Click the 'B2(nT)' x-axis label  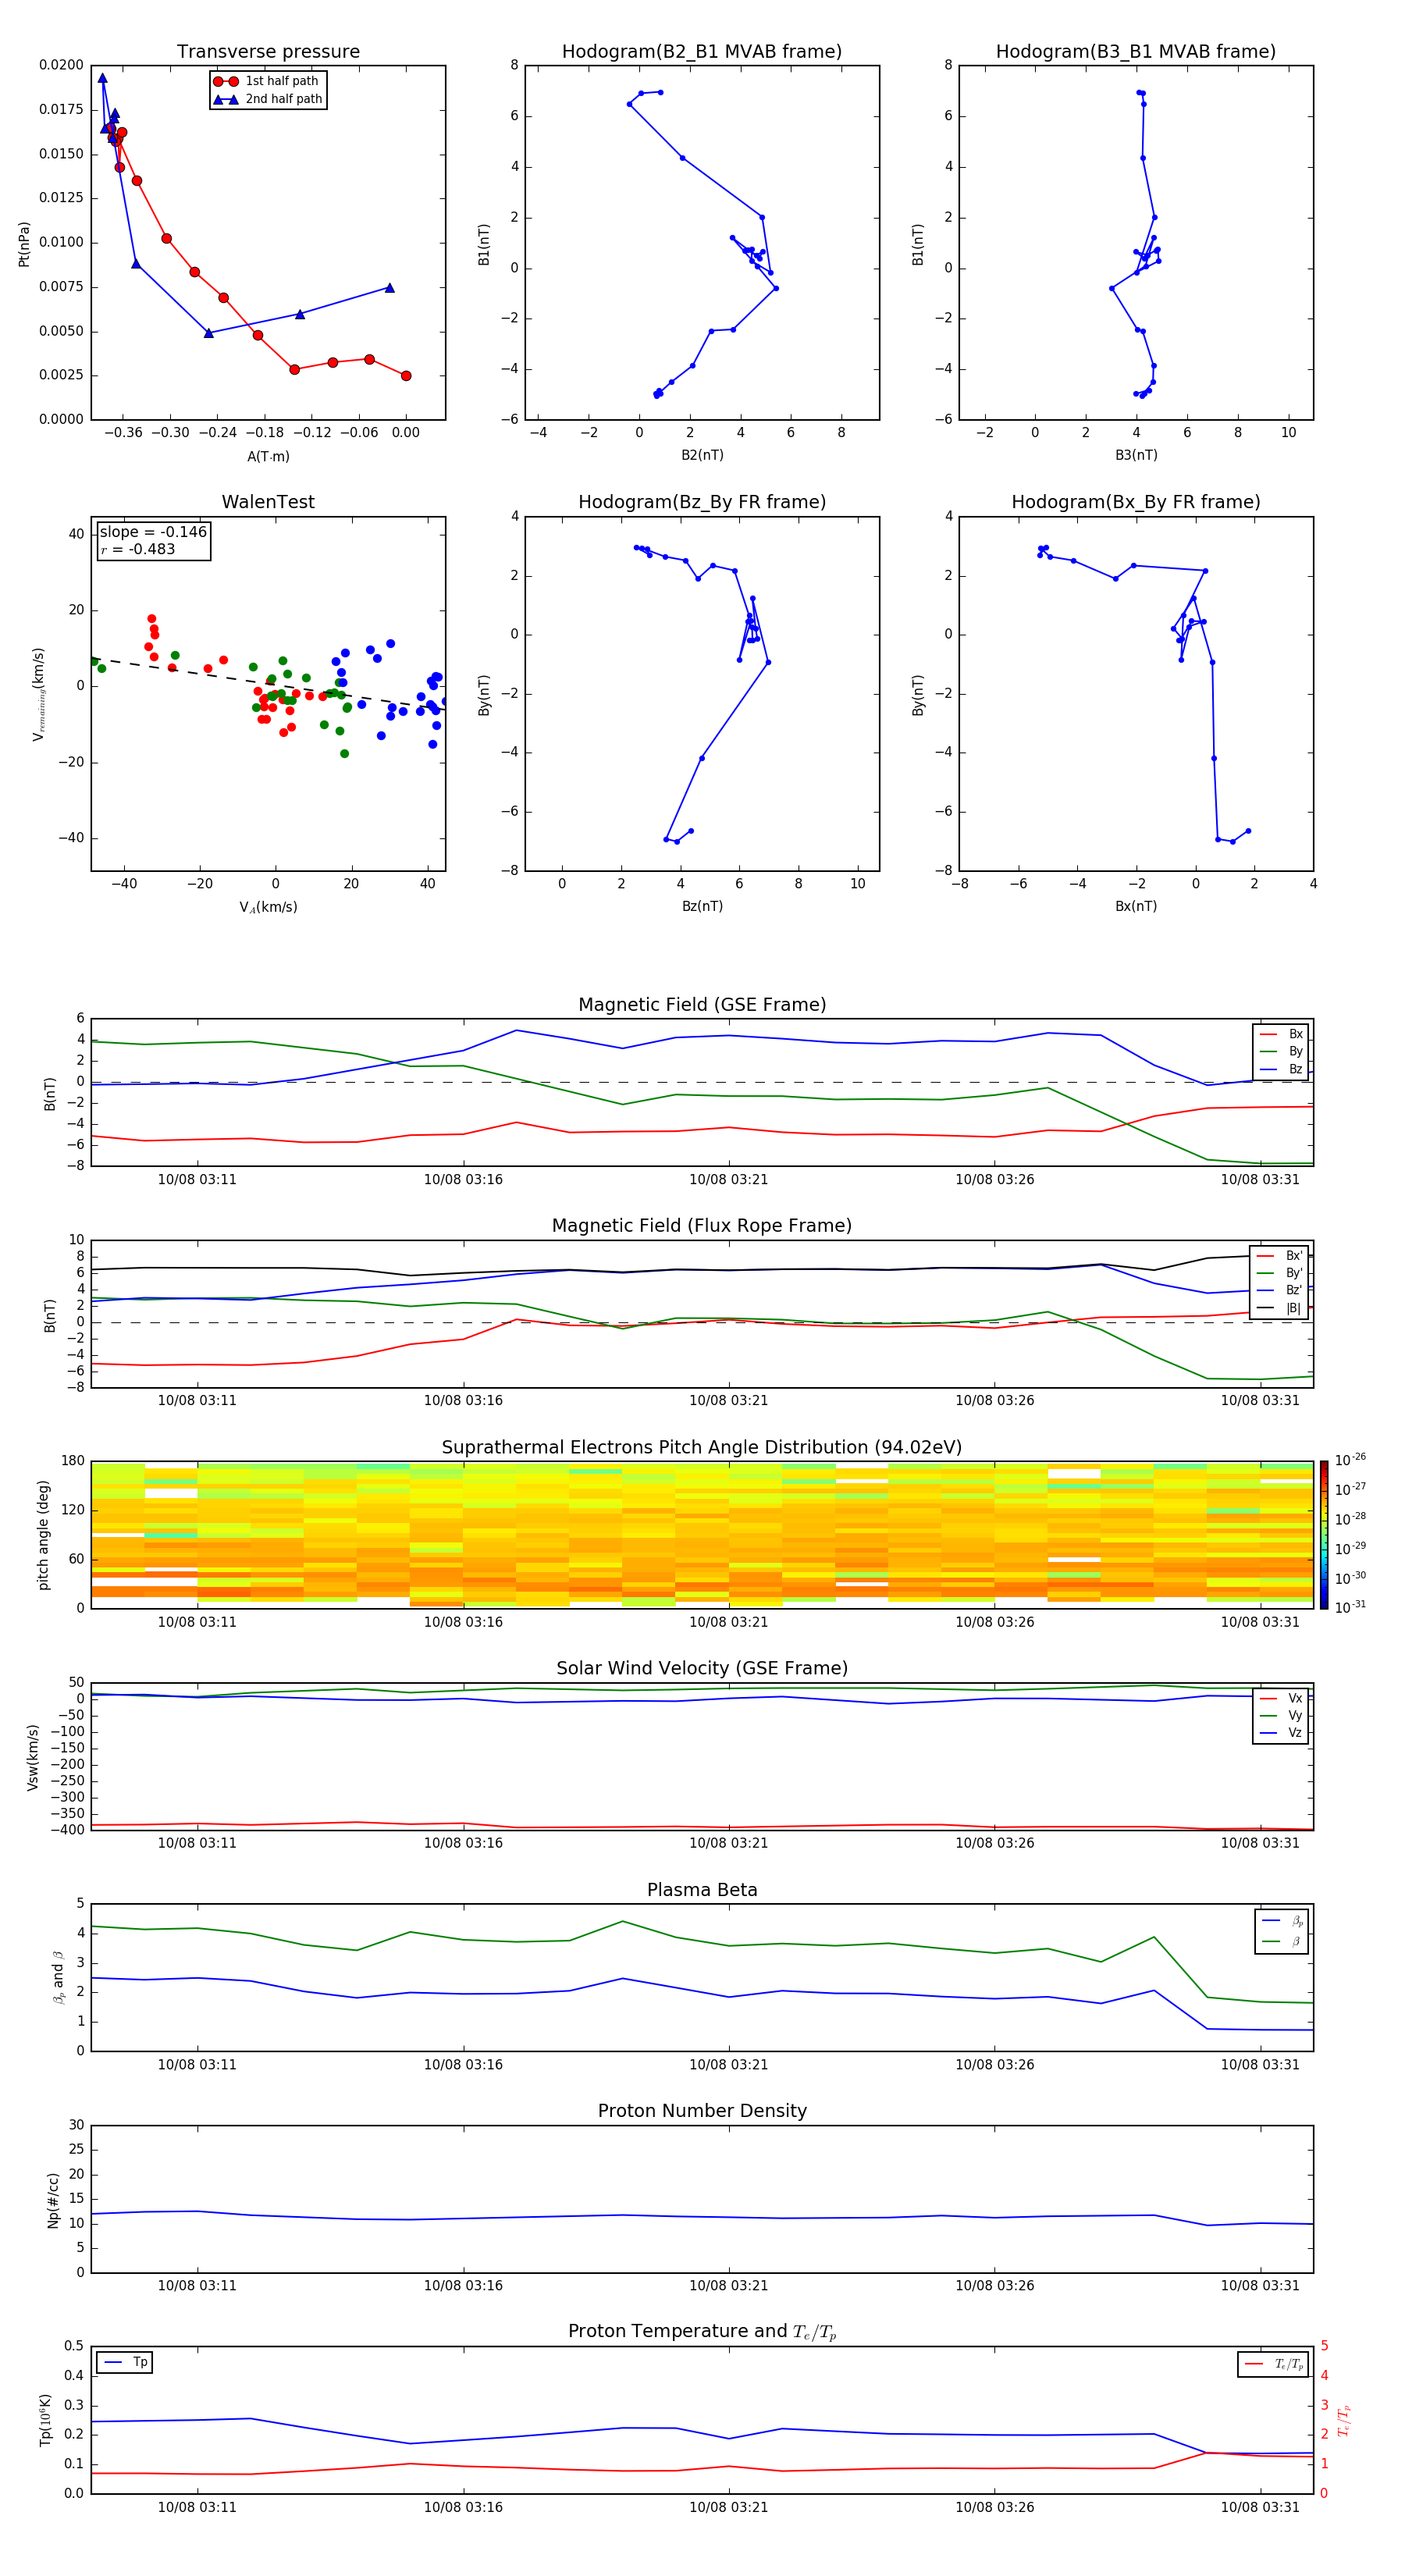coord(702,456)
